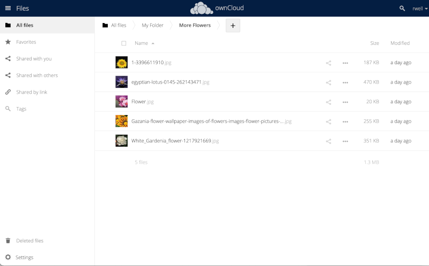Click the share icon for Gazania file

coord(329,121)
